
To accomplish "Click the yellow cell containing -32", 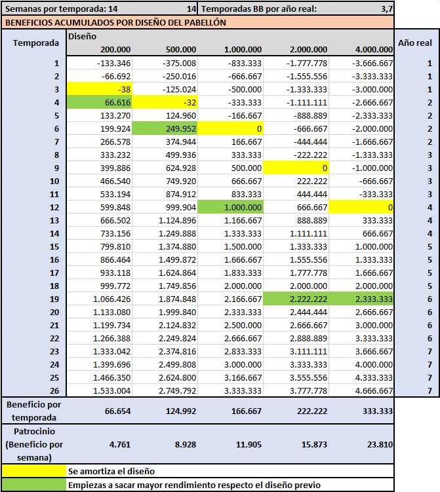I will [165, 103].
